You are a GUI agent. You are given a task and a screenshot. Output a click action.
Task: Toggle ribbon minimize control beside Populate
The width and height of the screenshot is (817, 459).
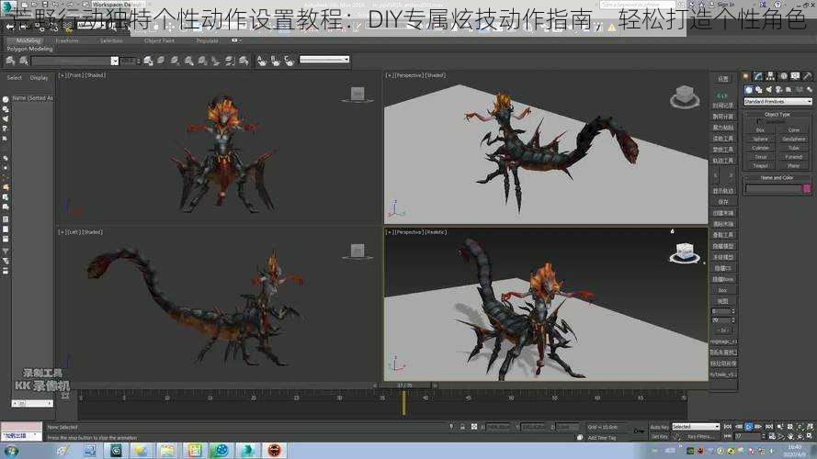tap(235, 40)
